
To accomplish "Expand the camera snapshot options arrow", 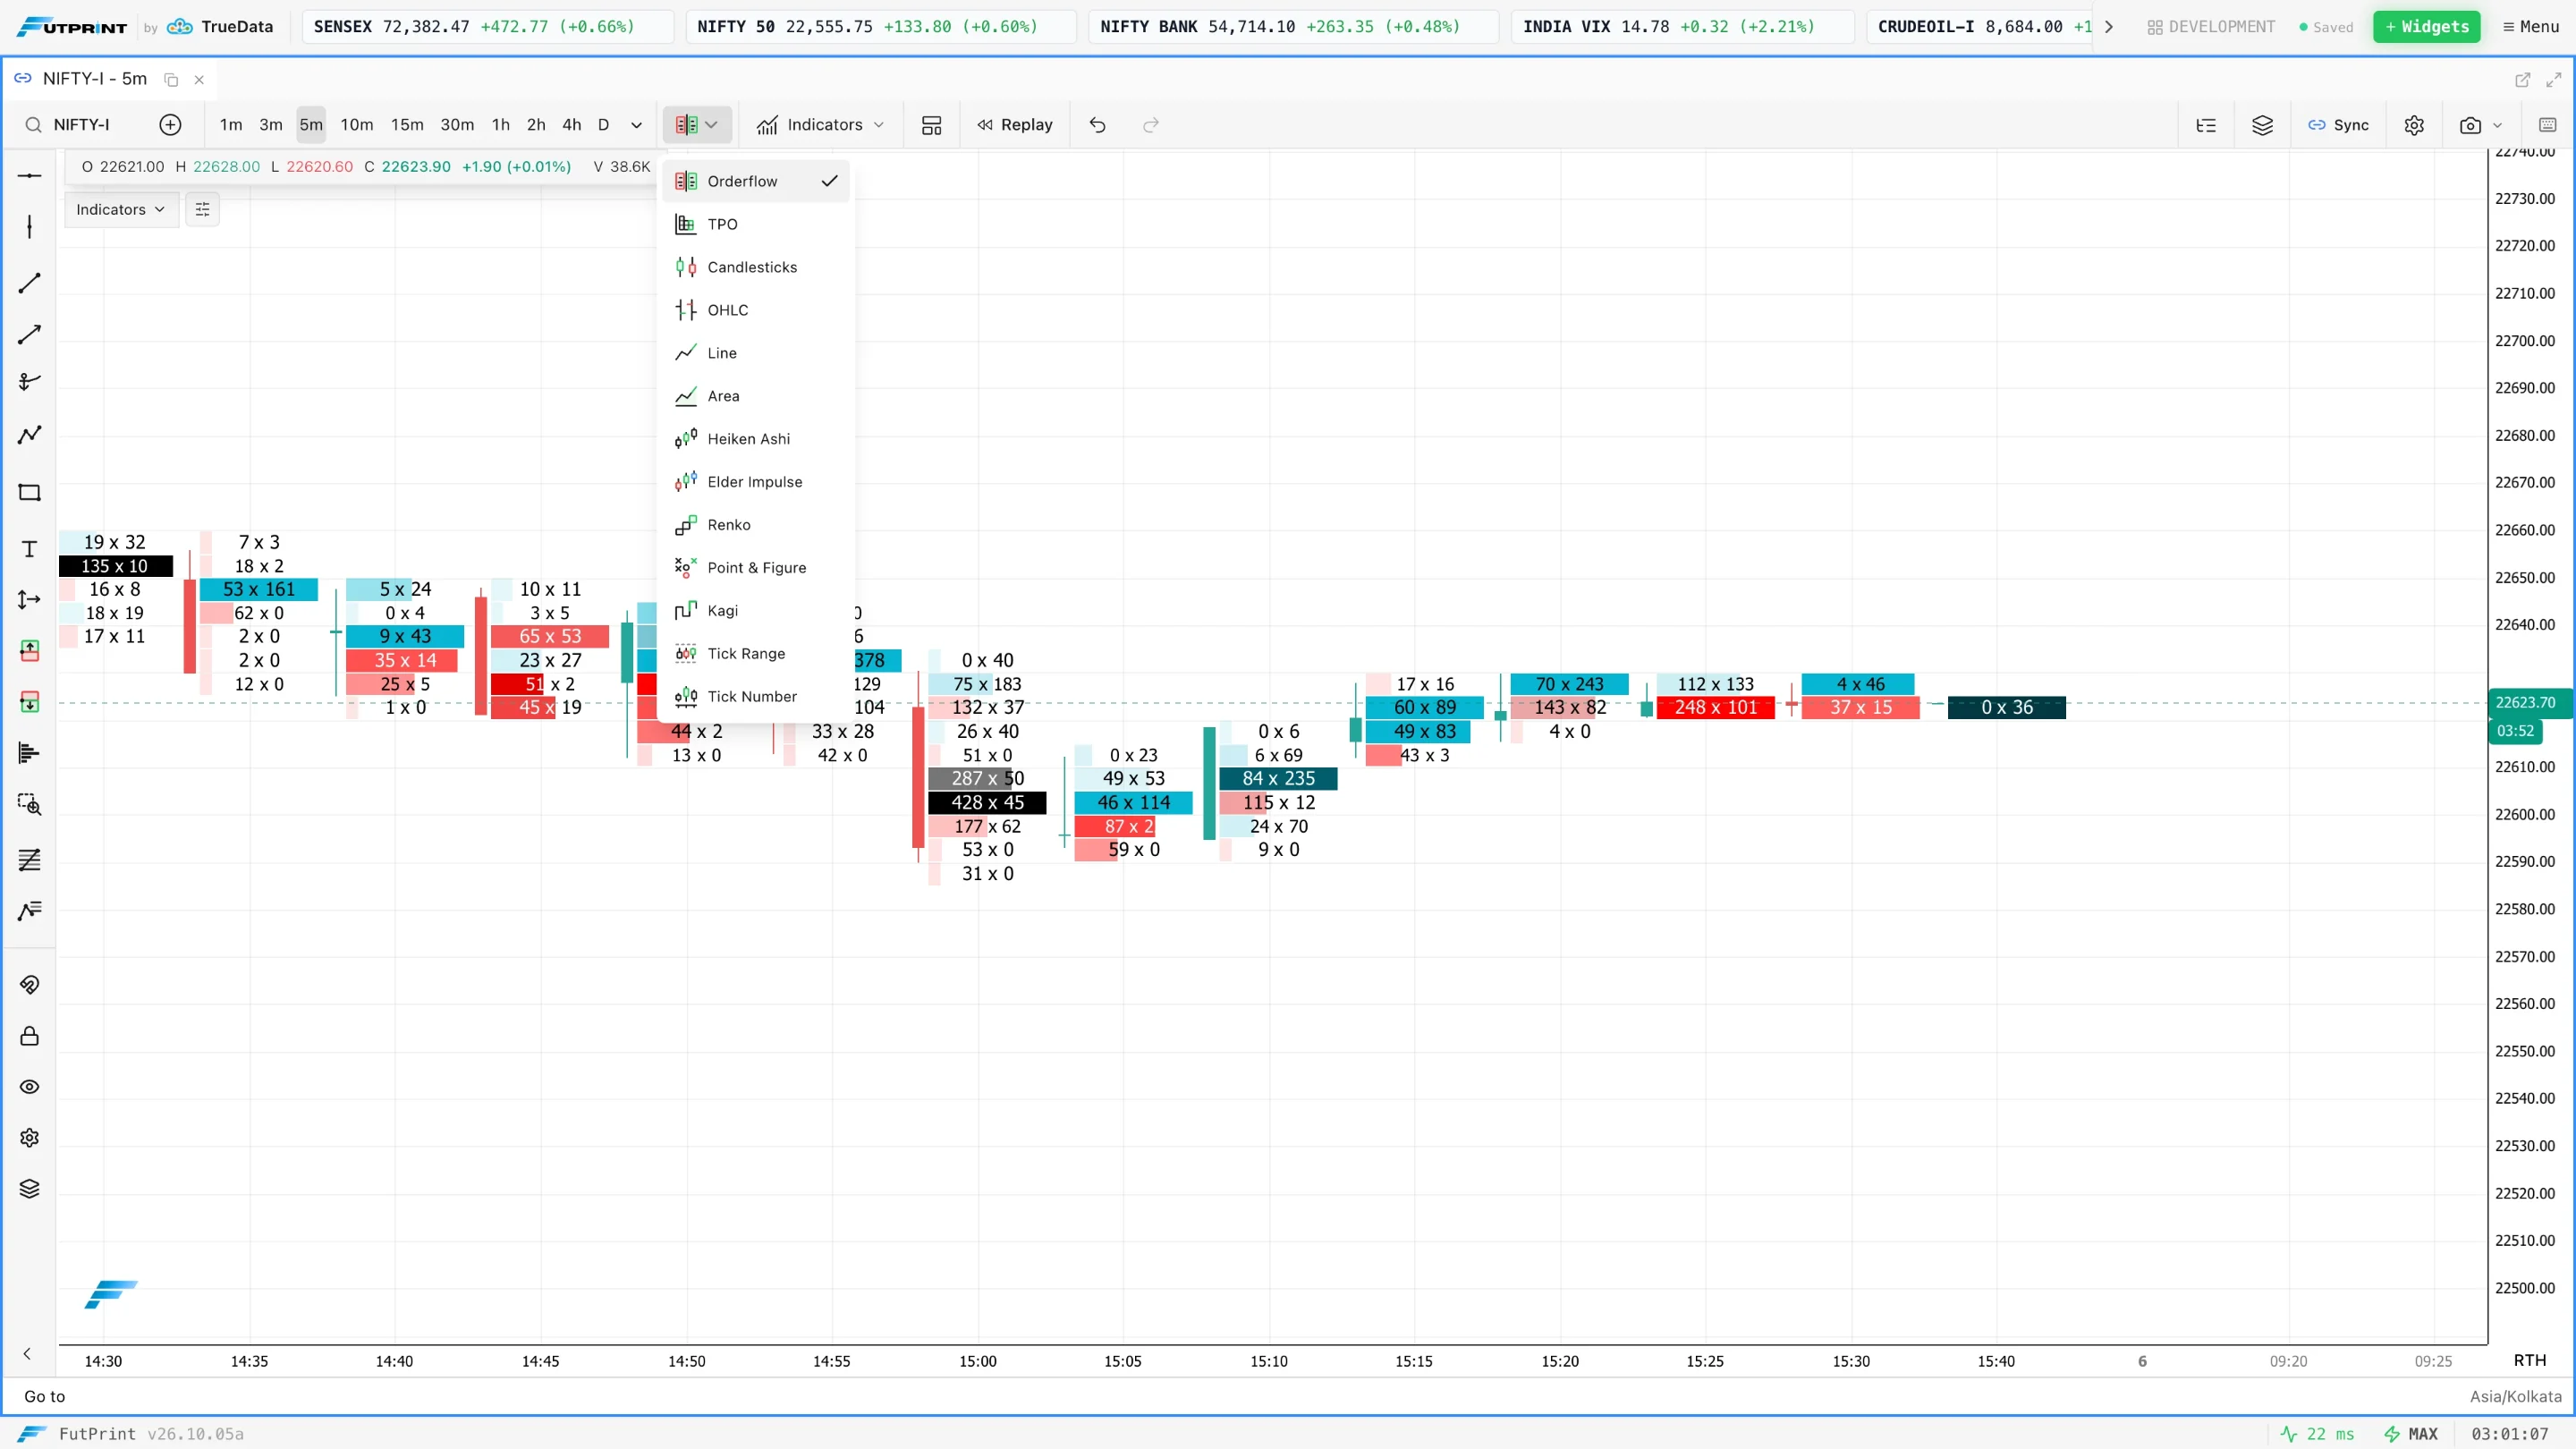I will [x=2497, y=125].
